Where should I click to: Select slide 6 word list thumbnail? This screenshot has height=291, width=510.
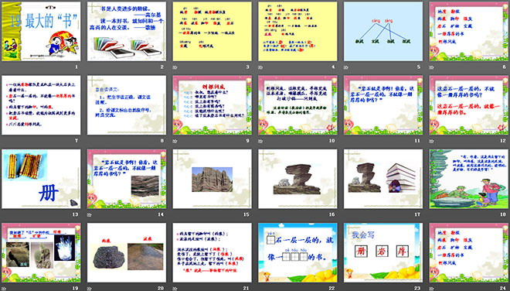tap(469, 31)
